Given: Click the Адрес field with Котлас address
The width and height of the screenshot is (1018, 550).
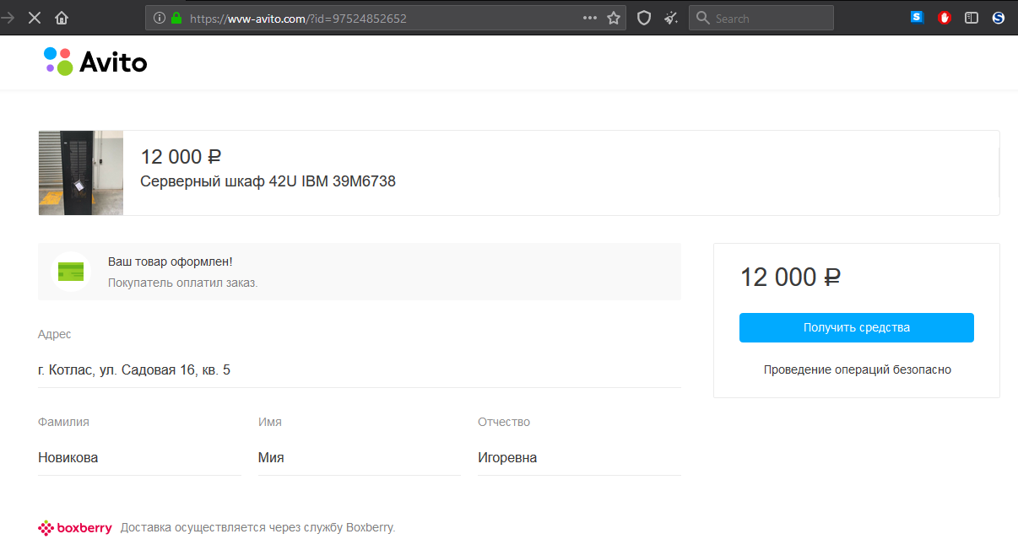Looking at the screenshot, I should [359, 370].
